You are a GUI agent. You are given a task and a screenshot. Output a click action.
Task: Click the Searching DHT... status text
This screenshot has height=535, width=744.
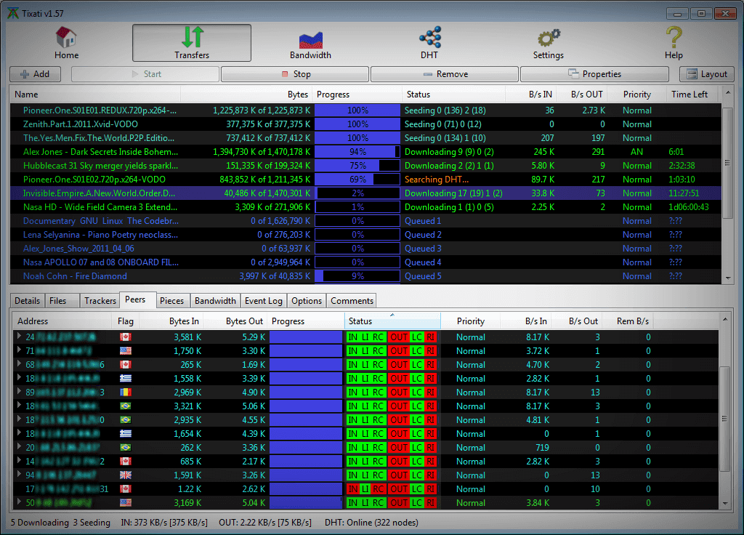(437, 180)
